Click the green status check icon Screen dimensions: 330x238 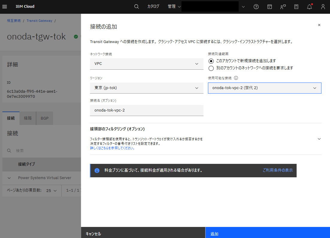coord(76,37)
